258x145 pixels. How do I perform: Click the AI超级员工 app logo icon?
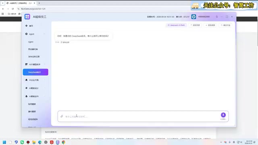point(27,17)
